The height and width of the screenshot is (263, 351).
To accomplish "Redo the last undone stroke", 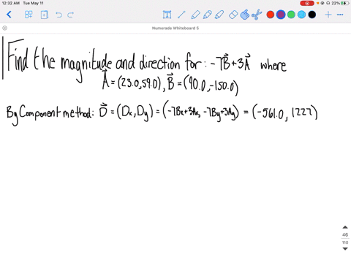I will [x=71, y=15].
